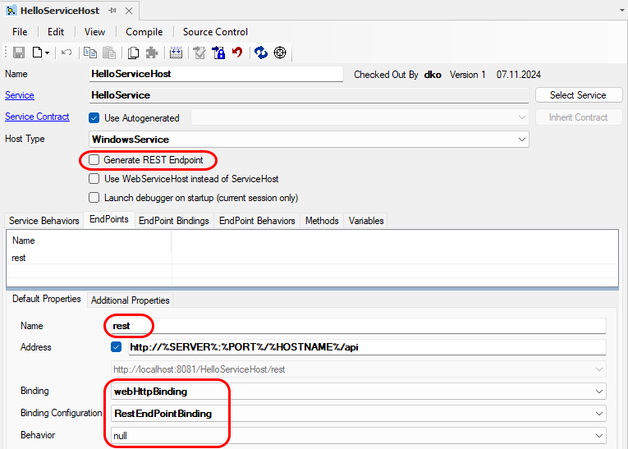Open the Compile menu

click(x=144, y=32)
